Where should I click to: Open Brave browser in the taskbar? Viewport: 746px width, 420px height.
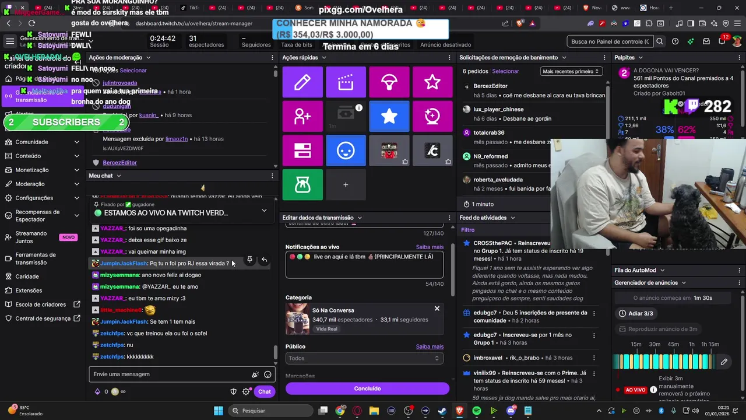pos(459,411)
